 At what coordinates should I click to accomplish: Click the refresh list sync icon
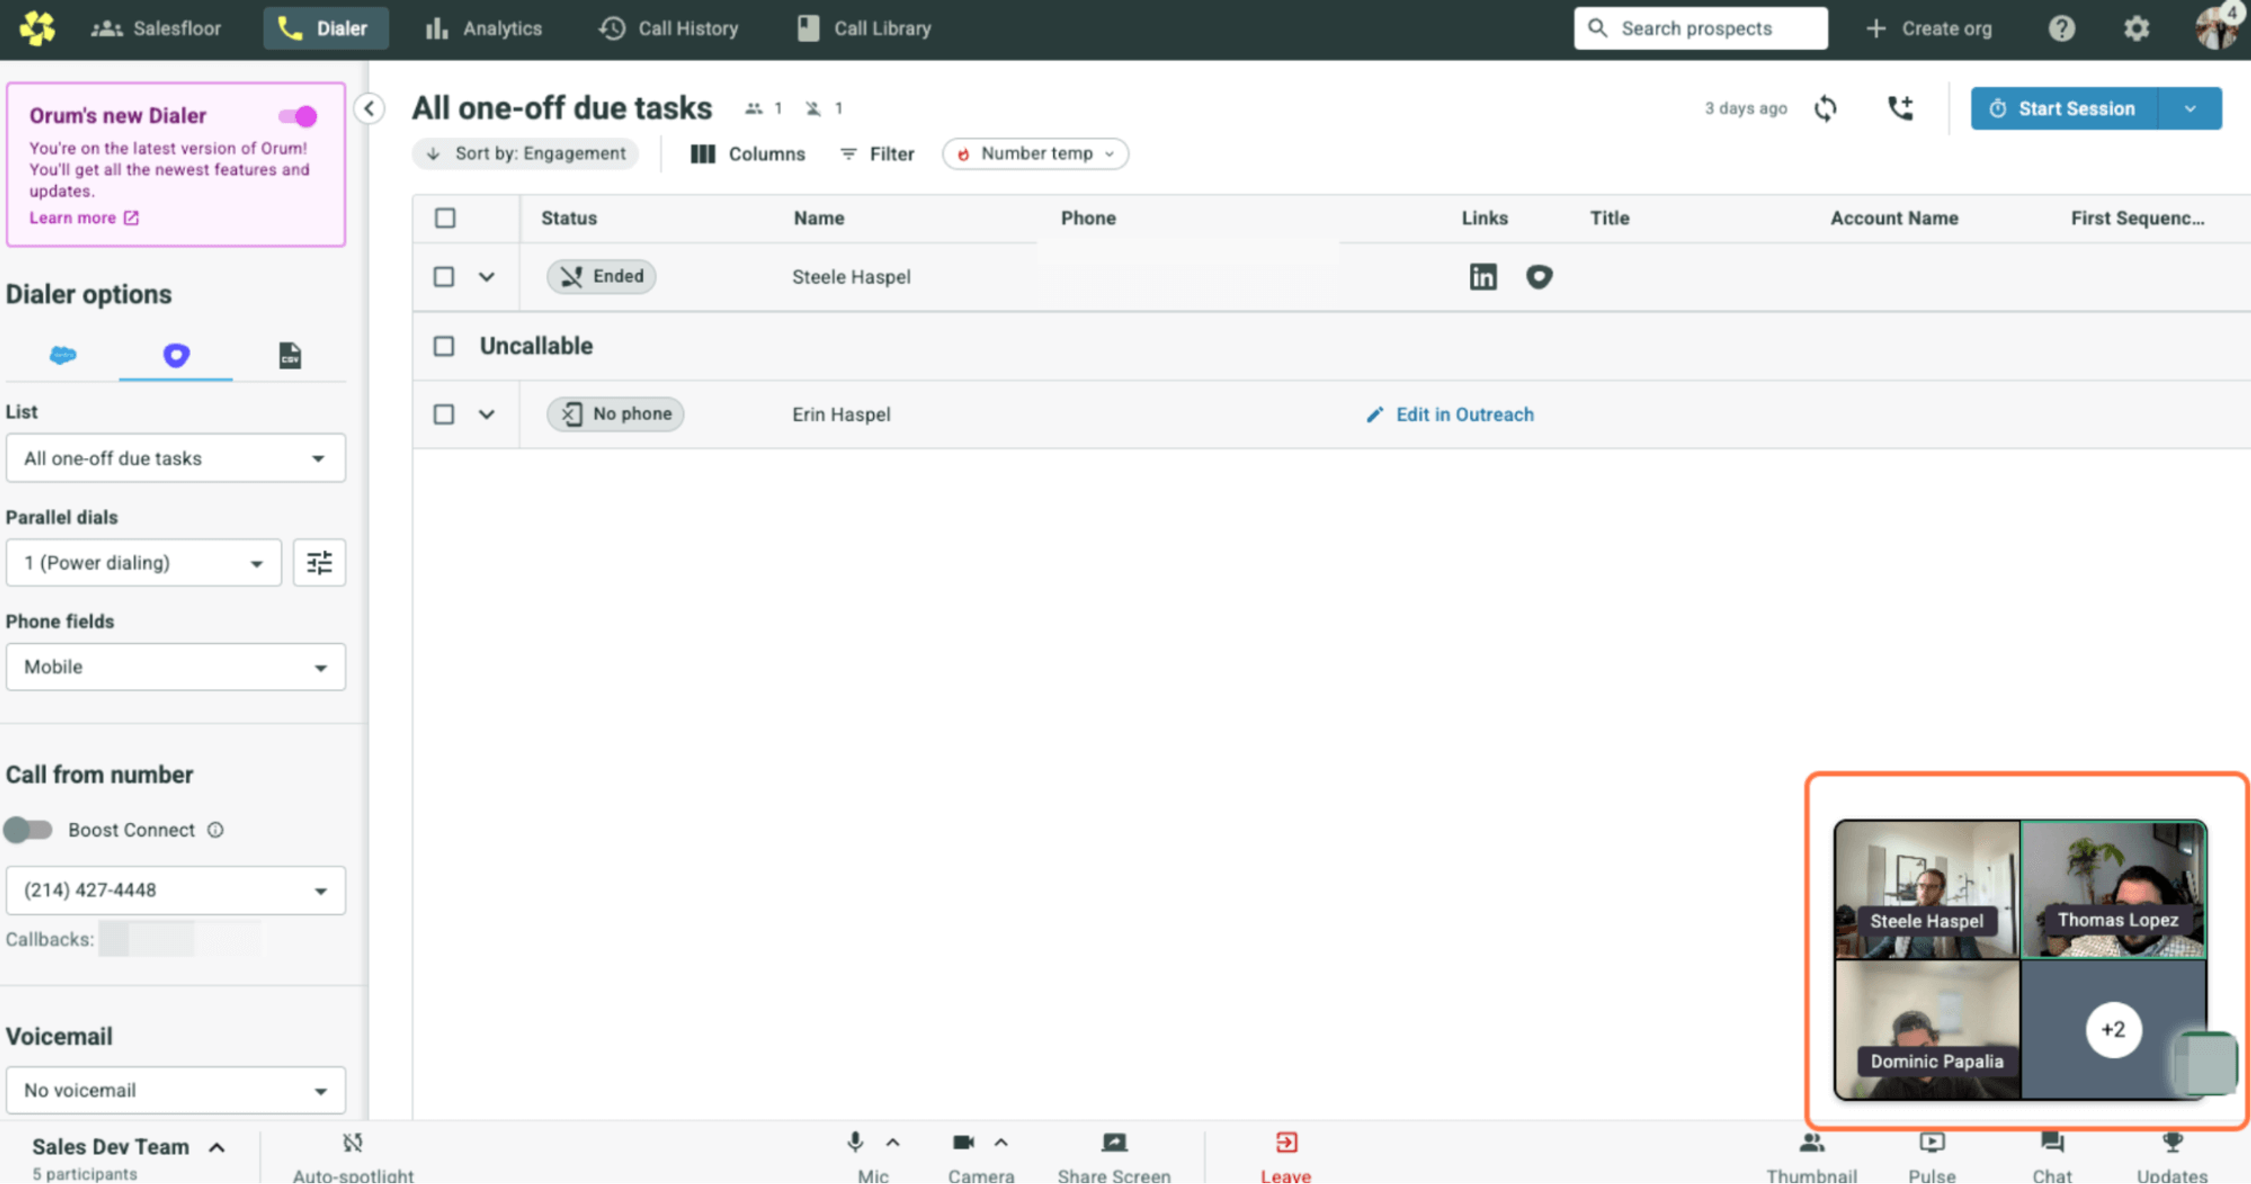(1825, 108)
